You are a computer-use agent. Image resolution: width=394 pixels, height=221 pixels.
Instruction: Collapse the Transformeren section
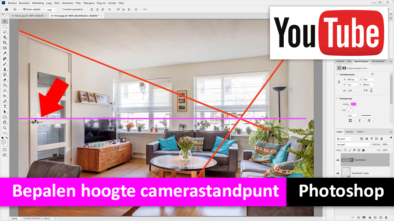(x=337, y=74)
